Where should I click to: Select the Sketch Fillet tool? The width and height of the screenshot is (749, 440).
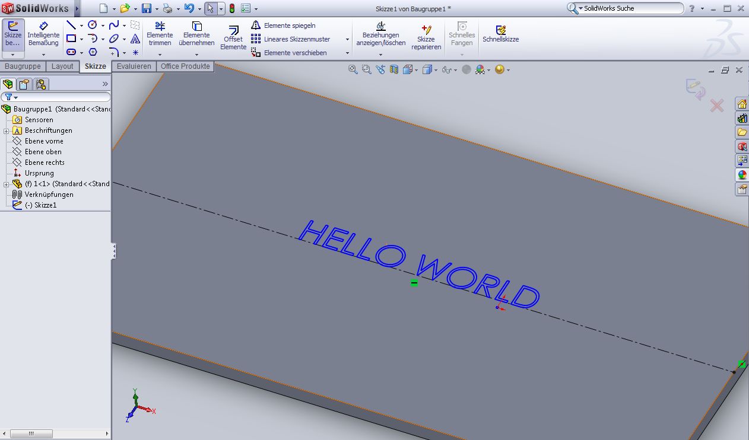coord(114,52)
